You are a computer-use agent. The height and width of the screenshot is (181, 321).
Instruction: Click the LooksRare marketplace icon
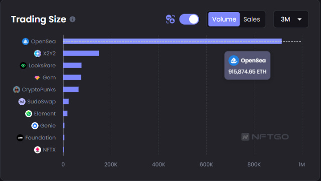pos(23,66)
